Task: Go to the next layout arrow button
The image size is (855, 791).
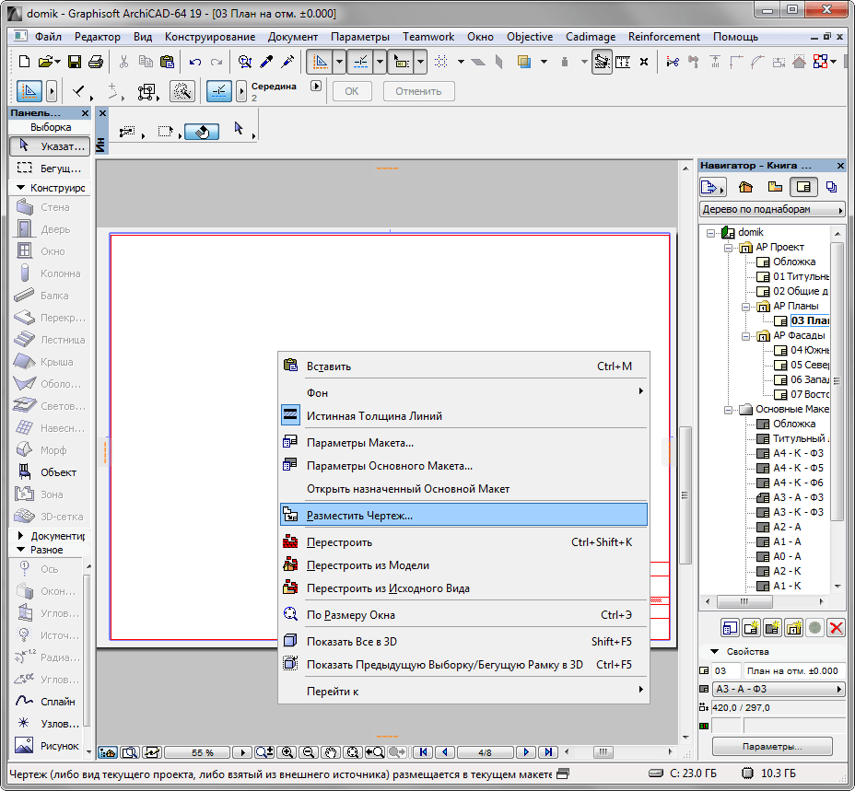Action: tap(526, 752)
